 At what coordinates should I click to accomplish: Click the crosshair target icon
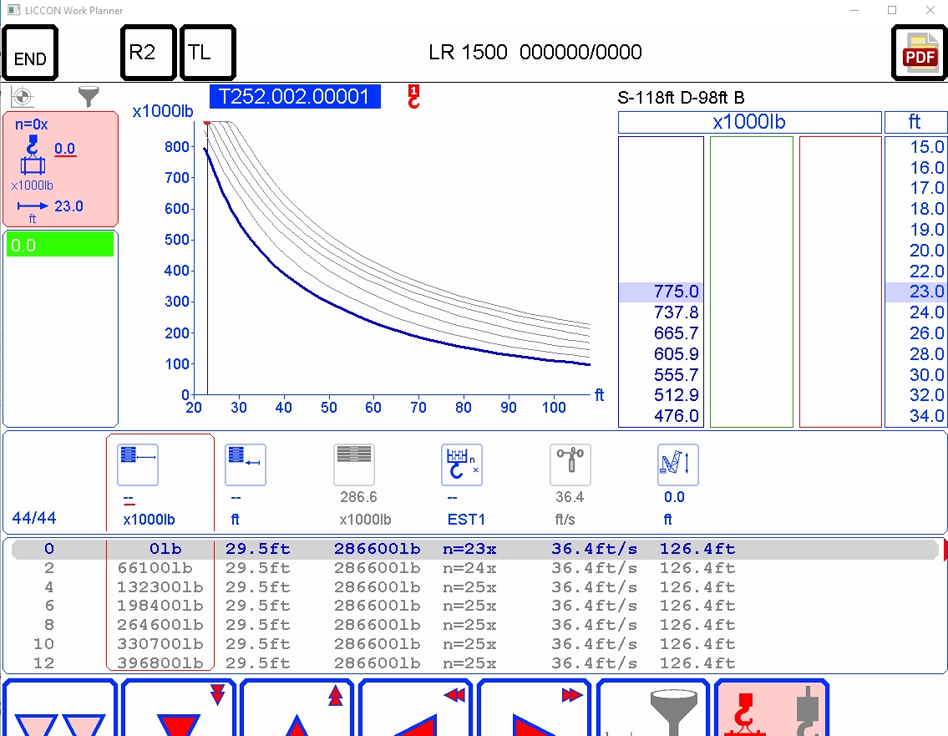point(23,97)
